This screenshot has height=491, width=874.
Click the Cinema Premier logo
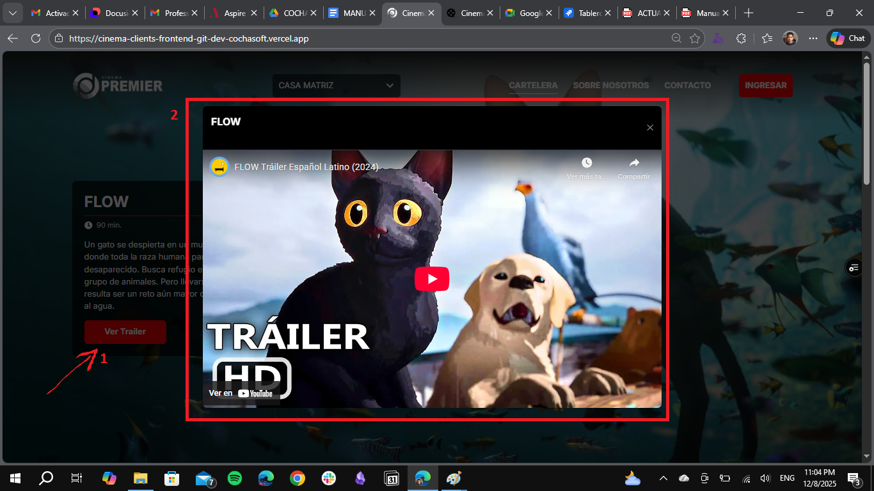(x=118, y=85)
